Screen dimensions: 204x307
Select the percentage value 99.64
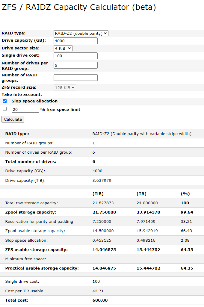(187, 212)
